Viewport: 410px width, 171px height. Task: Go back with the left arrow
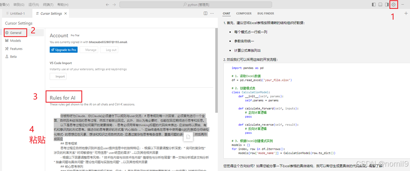[107, 5]
